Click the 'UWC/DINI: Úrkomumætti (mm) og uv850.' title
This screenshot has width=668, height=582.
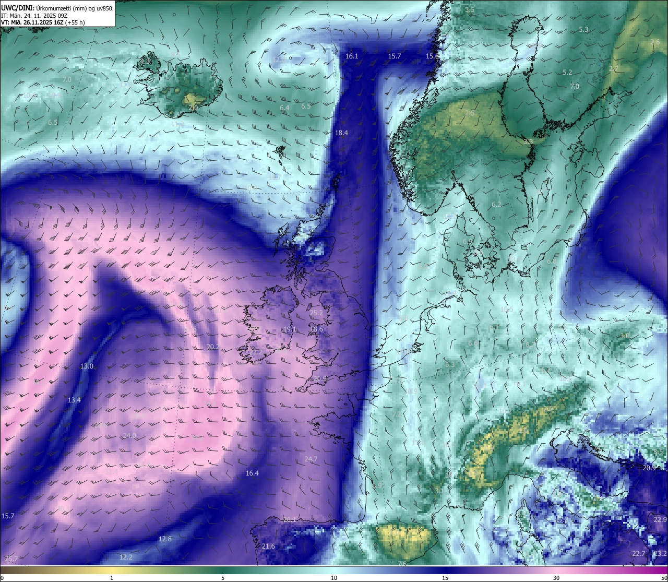pyautogui.click(x=57, y=8)
